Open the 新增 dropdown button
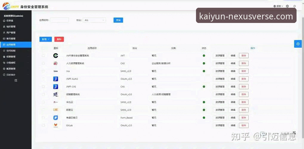Screen dimensions: 304x149 46,39
